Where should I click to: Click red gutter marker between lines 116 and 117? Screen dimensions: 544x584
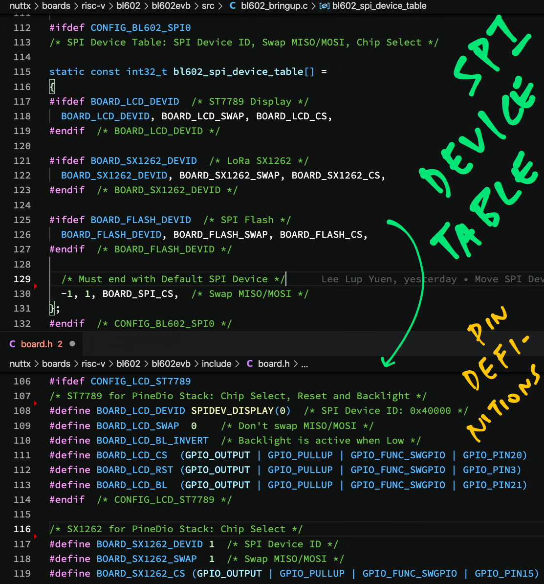pos(35,536)
